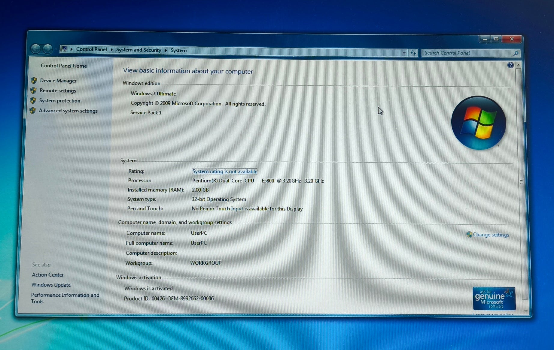Click shield icon next to System protection

coord(33,100)
